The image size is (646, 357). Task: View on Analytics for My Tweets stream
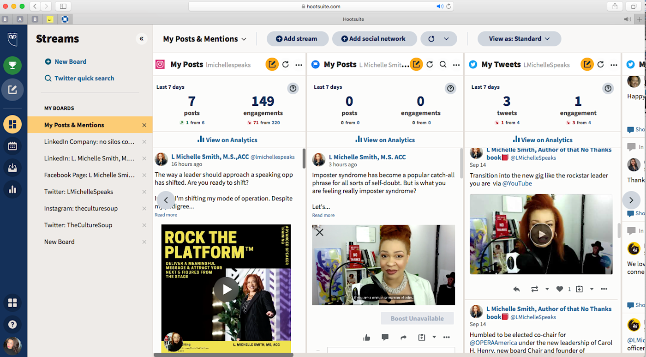(543, 139)
